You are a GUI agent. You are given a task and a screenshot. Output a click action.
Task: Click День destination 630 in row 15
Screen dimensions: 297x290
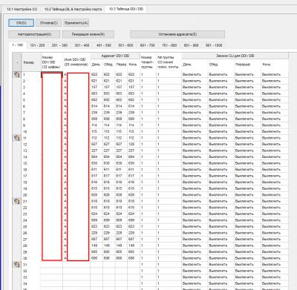click(96, 163)
